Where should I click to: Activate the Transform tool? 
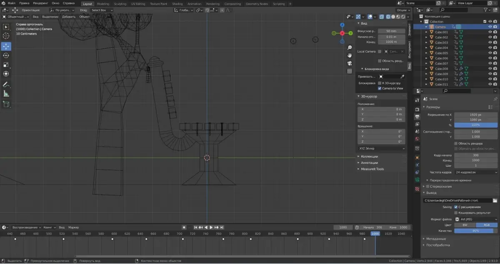coord(6,74)
